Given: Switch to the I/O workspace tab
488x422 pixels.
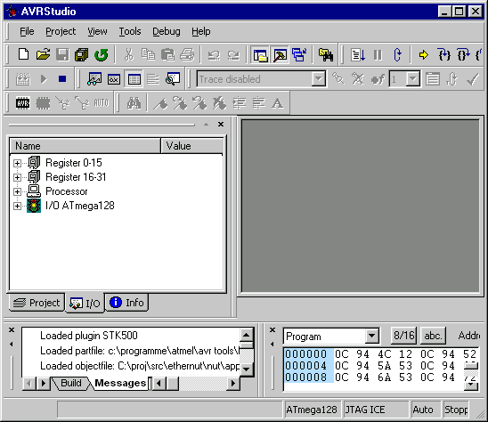Looking at the screenshot, I should tap(85, 303).
